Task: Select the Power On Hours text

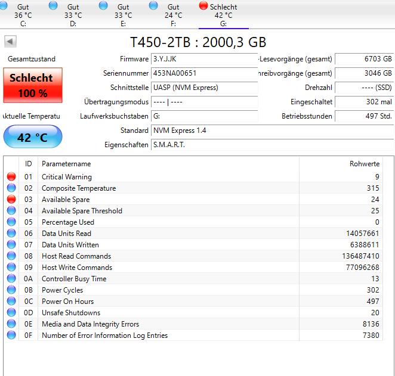Action: point(68,302)
